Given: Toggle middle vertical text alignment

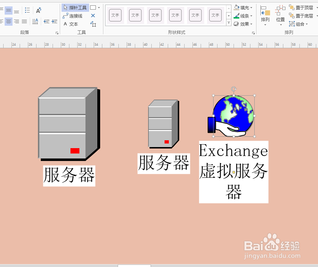Looking at the screenshot, I should pyautogui.click(x=9, y=10).
